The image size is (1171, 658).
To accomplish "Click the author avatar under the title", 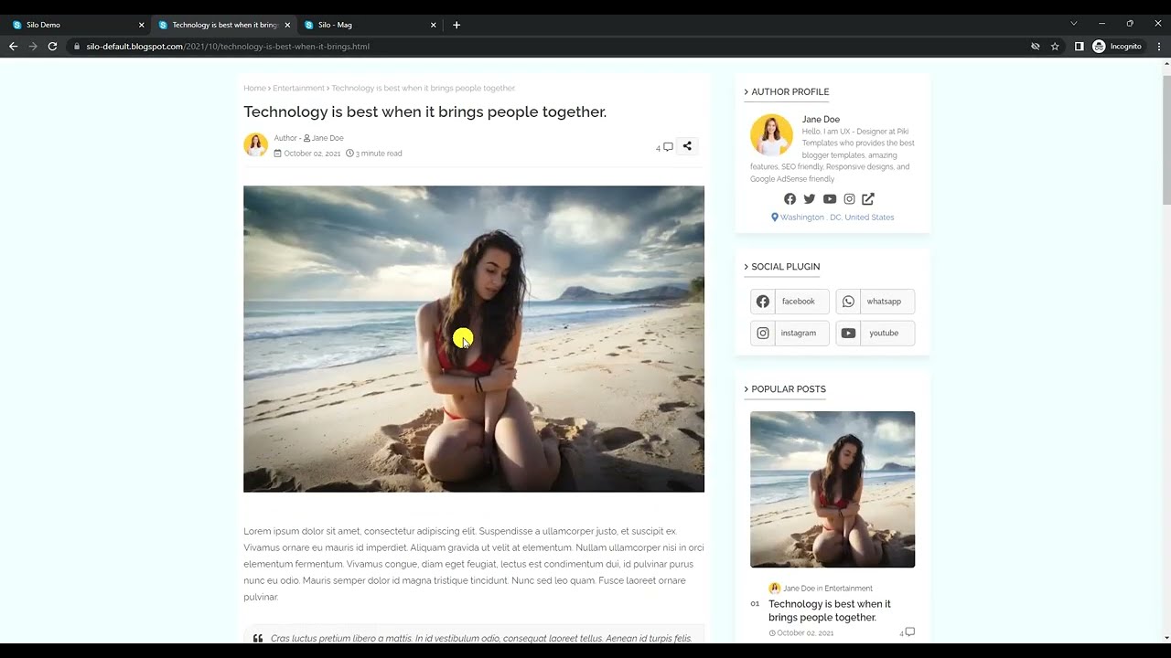I will 255,144.
